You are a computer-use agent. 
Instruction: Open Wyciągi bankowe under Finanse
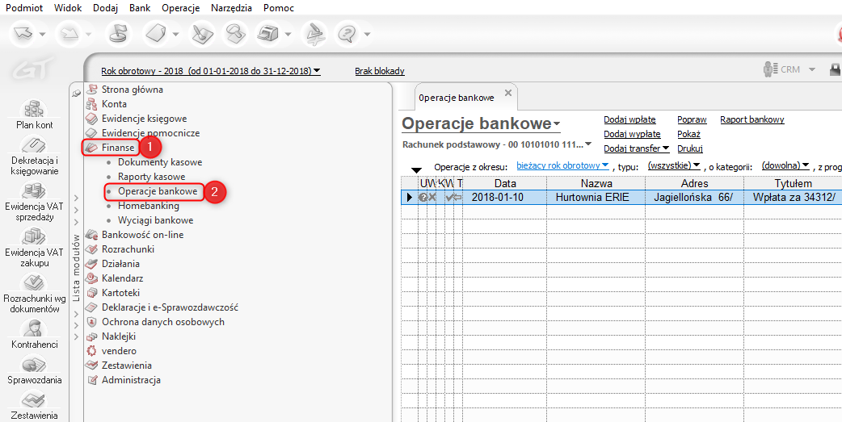click(156, 220)
